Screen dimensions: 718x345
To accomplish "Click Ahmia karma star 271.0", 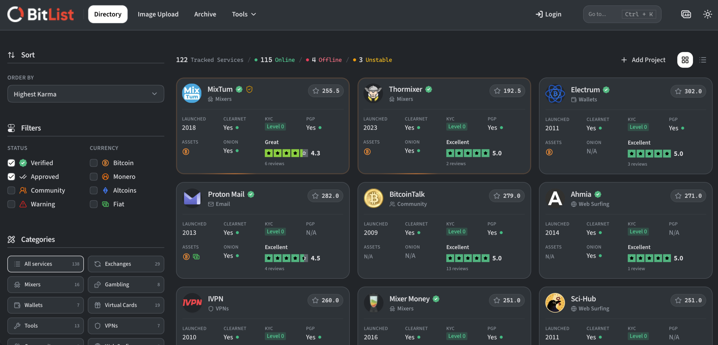I will [688, 196].
